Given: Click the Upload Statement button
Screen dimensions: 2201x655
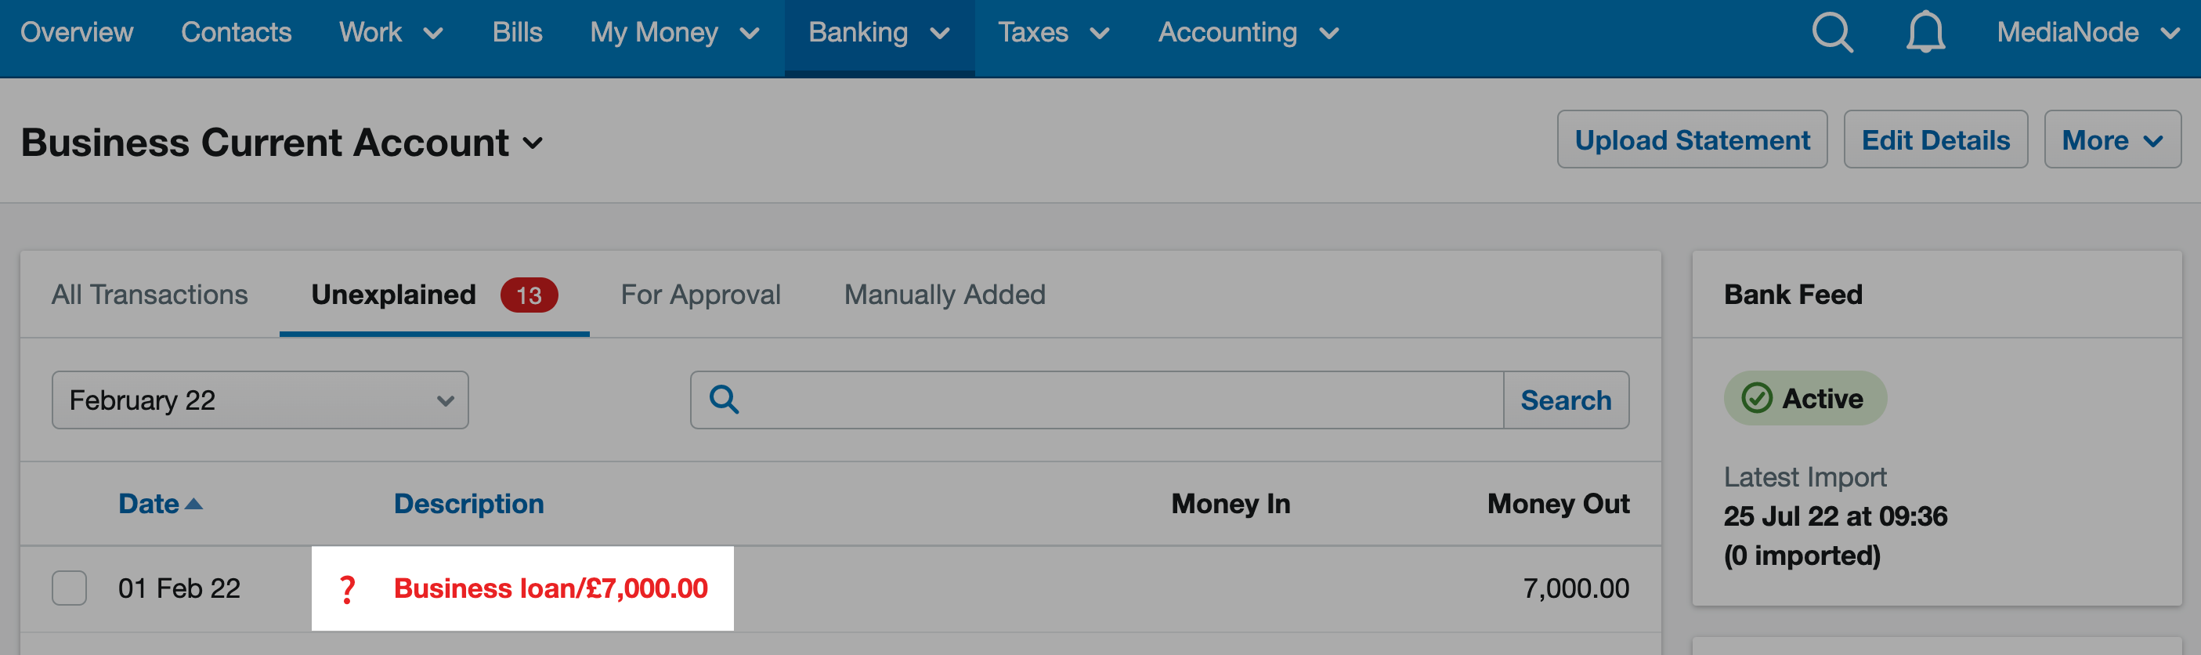Looking at the screenshot, I should [x=1692, y=139].
